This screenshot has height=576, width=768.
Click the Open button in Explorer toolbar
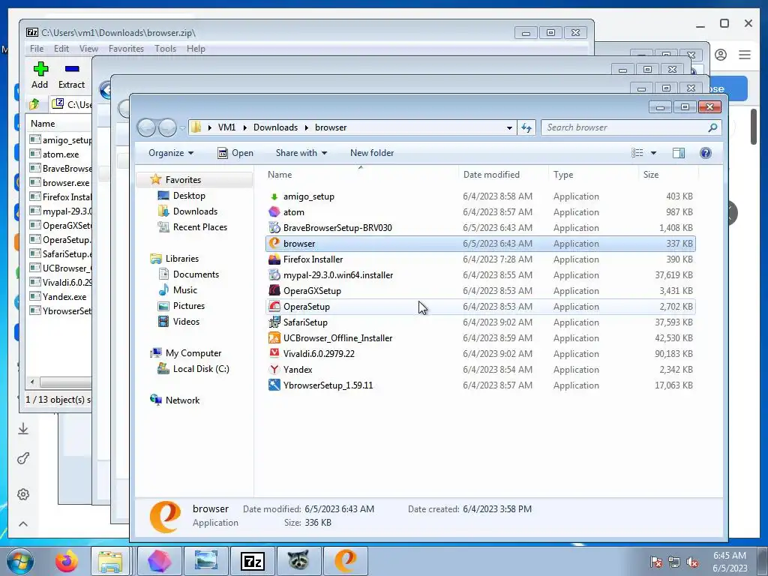[x=235, y=153]
